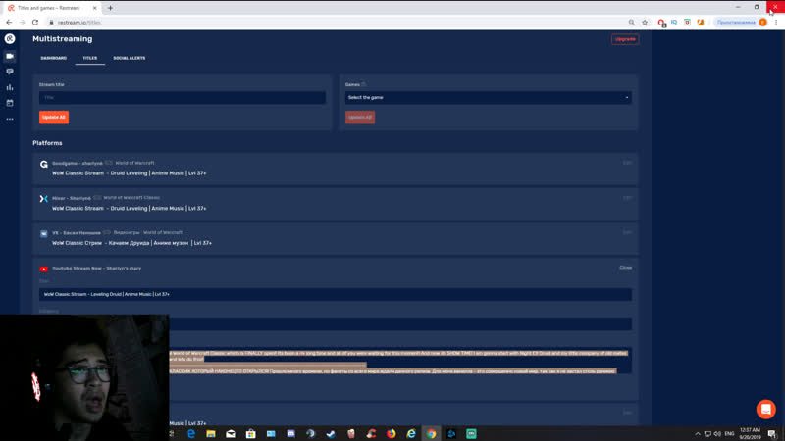Open the streaming camera icon in the sidebar
This screenshot has height=441, width=785.
pyautogui.click(x=10, y=56)
